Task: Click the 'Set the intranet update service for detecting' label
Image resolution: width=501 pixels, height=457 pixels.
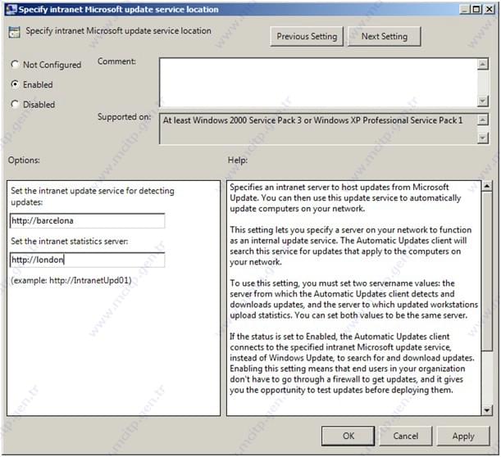Action: pyautogui.click(x=93, y=197)
